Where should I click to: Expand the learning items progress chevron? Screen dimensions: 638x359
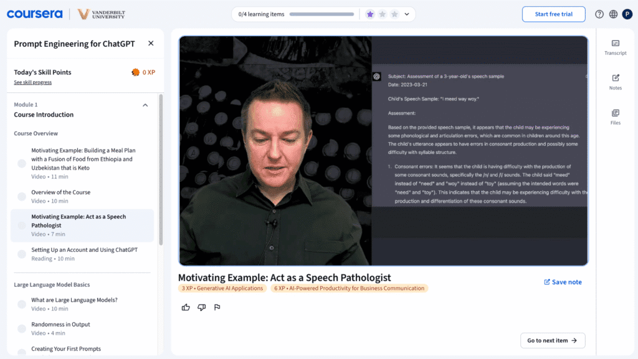click(406, 14)
